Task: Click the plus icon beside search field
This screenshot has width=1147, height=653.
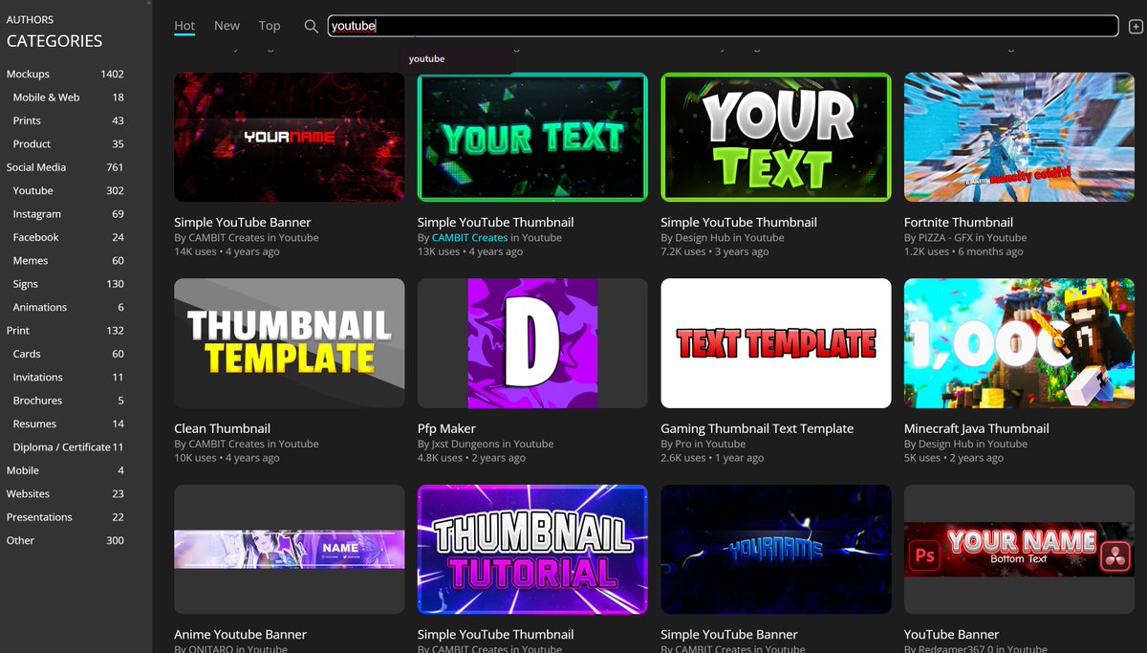Action: coord(1136,27)
